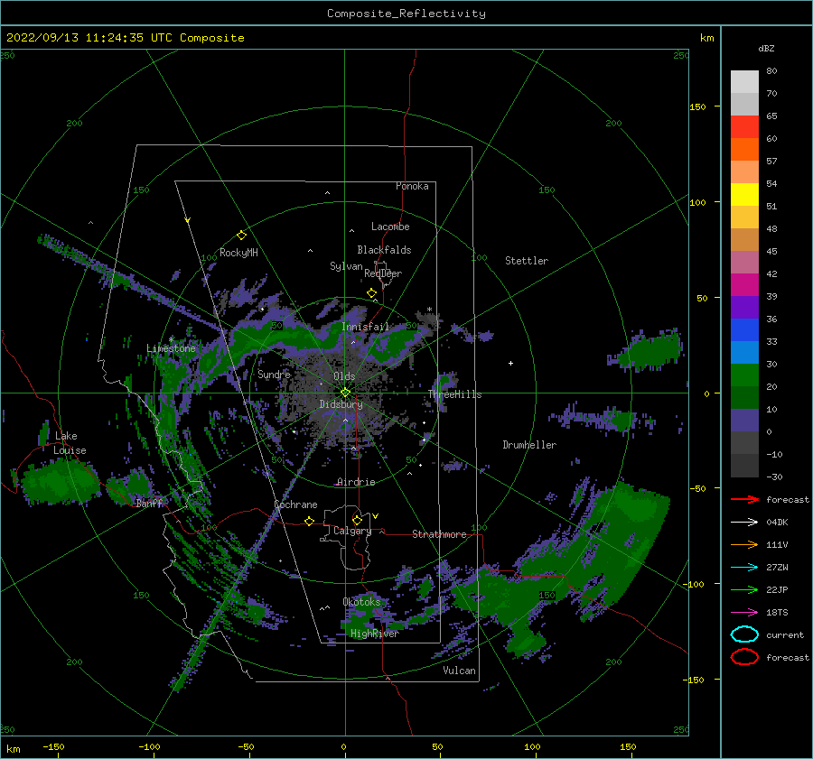The width and height of the screenshot is (813, 759).
Task: Click the light gray 70–80 dBZ color swatch
Action: point(744,82)
